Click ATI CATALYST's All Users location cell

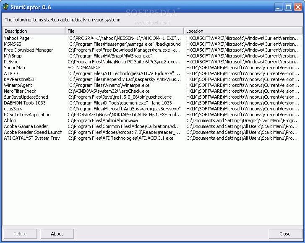pyautogui.click(x=242, y=138)
